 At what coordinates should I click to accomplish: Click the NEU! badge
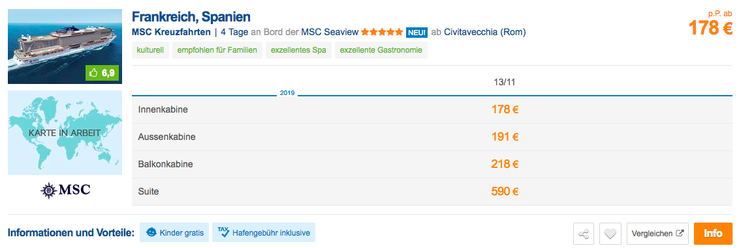click(x=417, y=33)
